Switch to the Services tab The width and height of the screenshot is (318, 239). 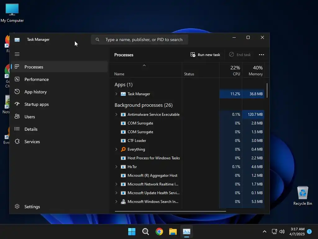point(59,142)
